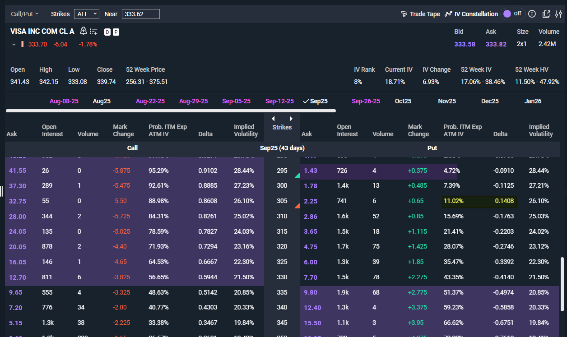Select the 330 strike row
Image resolution: width=567 pixels, height=337 pixels.
pyautogui.click(x=282, y=277)
